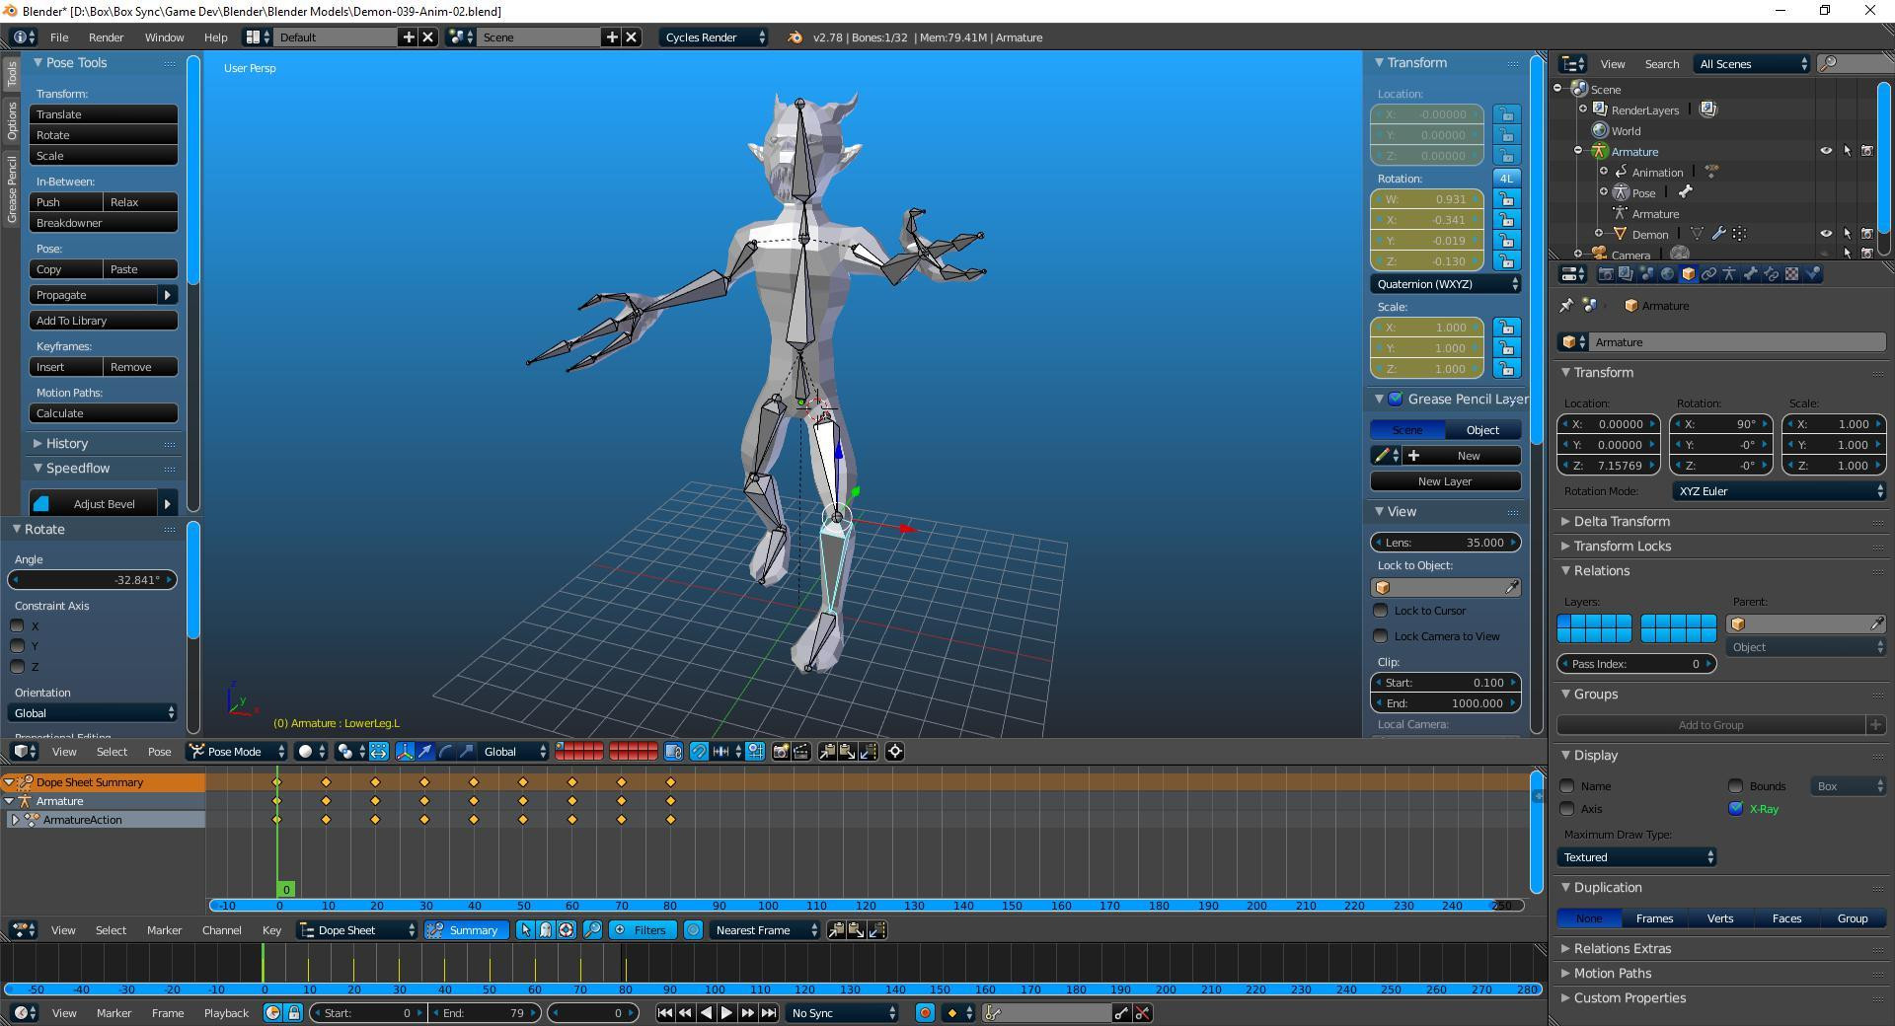Click the copy pose icon in 3D view header
This screenshot has width=1895, height=1026.
tap(827, 752)
